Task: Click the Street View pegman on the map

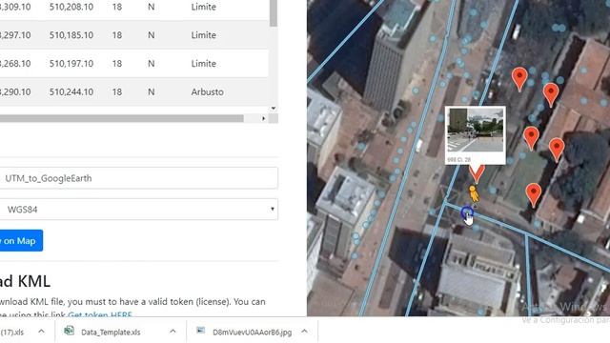Action: click(473, 193)
